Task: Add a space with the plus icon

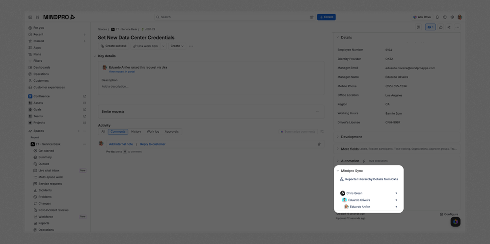Action: [x=79, y=131]
